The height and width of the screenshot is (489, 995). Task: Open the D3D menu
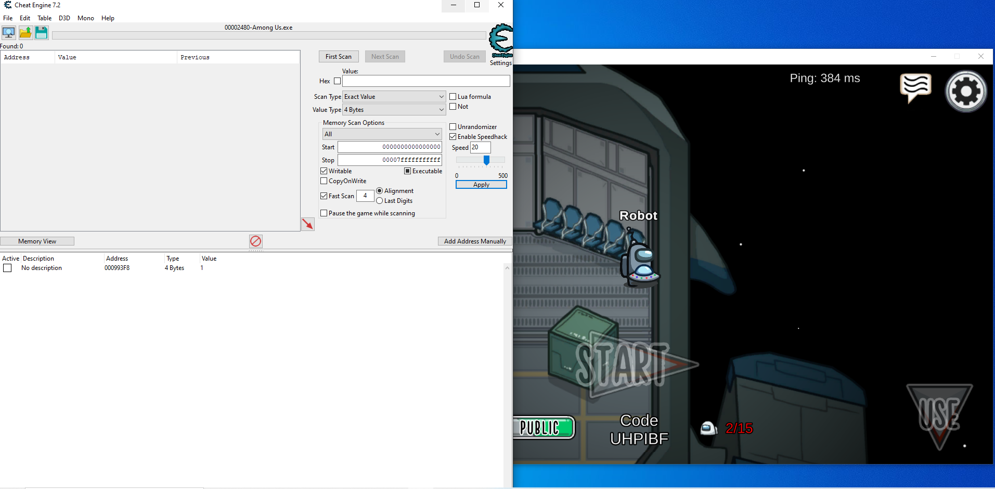tap(64, 18)
